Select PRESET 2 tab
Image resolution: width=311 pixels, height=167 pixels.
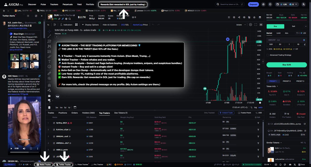coord(286,81)
